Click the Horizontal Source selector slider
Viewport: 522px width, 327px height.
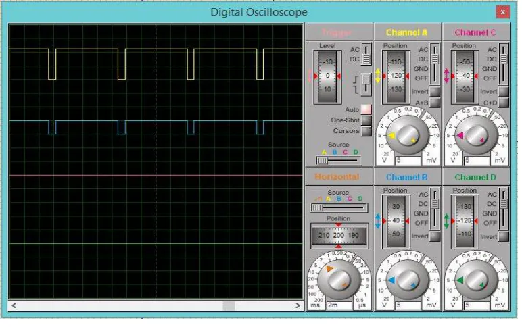339,208
